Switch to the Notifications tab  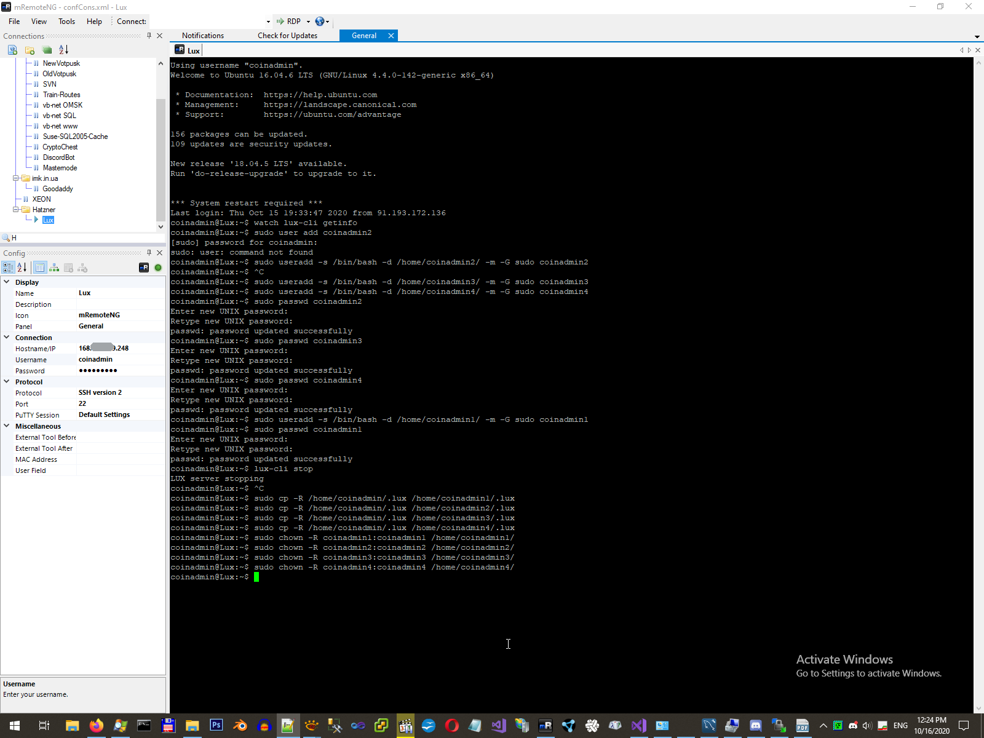coord(203,36)
